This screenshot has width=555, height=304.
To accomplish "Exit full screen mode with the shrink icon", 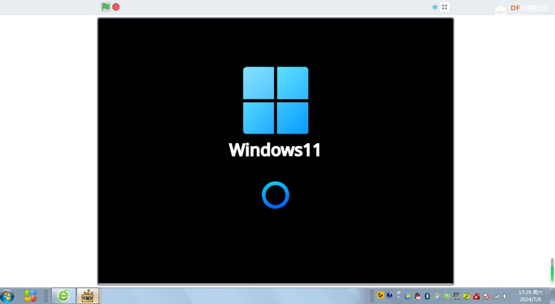I will pyautogui.click(x=444, y=7).
